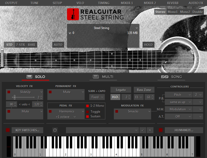Click the AUTO button
Viewport: 207px width, 158px height.
[x=58, y=45]
